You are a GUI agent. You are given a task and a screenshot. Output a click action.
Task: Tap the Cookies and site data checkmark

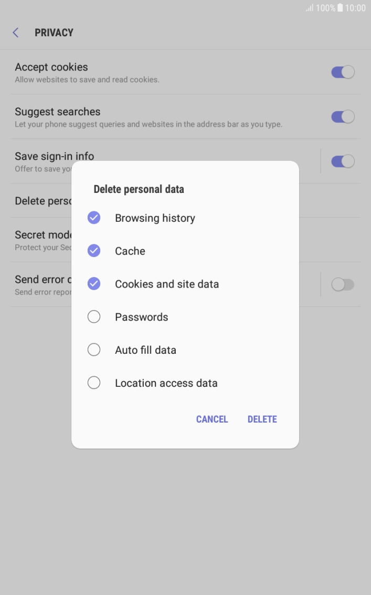(x=94, y=283)
